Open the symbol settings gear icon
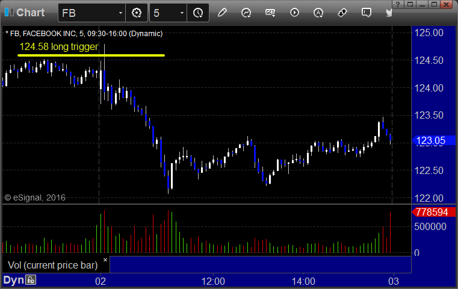The width and height of the screenshot is (458, 289). (x=137, y=13)
